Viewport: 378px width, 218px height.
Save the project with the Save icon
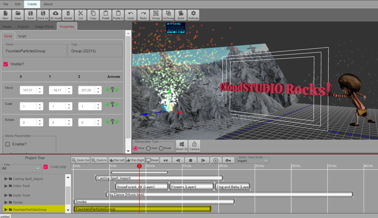click(31, 15)
